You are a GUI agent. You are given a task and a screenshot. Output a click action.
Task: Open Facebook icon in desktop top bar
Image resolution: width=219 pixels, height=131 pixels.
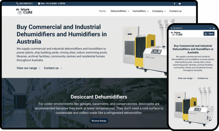pos(175,4)
